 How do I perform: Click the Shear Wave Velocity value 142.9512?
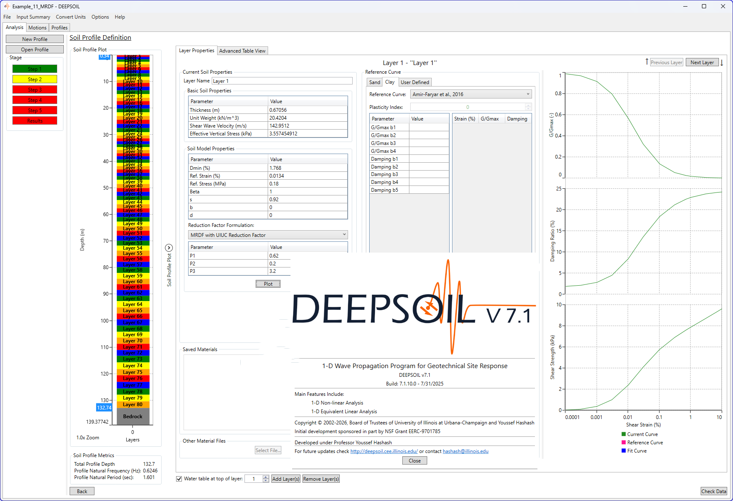pos(307,126)
